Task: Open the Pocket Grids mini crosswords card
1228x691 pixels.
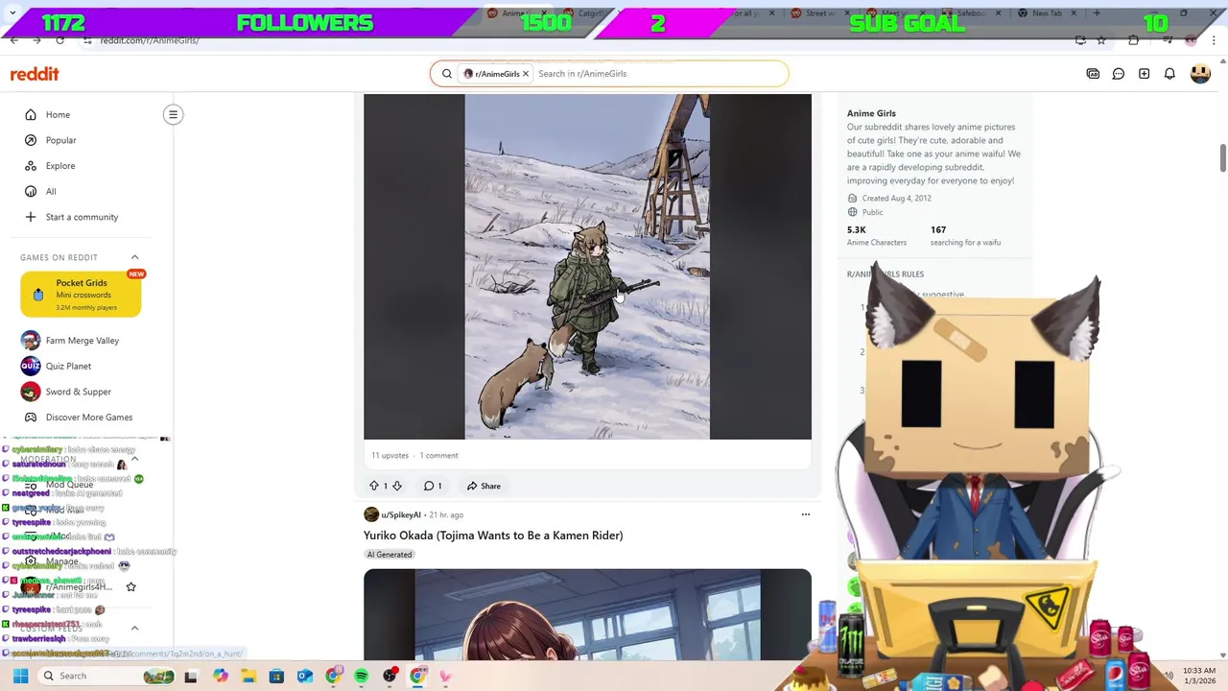Action: [81, 295]
